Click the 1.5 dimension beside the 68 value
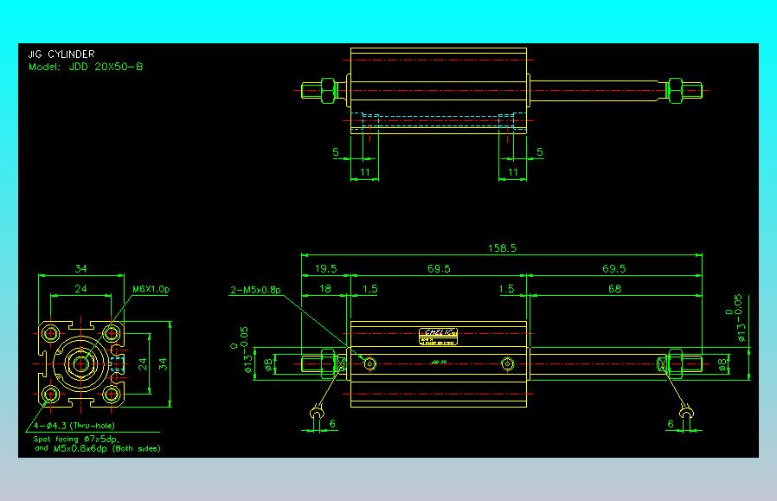Screen dimensions: 777x501 506,288
